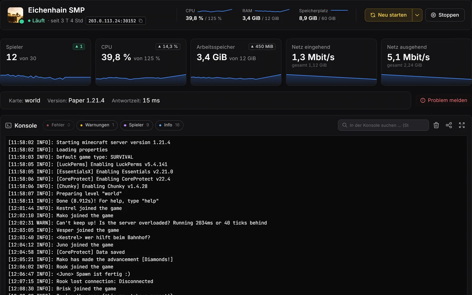Select the Mako made advancement Diamonds line
Viewport: 472px width, 295px height.
pos(91,259)
